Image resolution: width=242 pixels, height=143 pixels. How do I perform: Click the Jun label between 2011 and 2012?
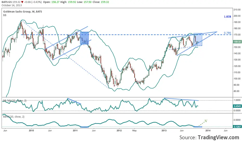[x=94, y=131]
